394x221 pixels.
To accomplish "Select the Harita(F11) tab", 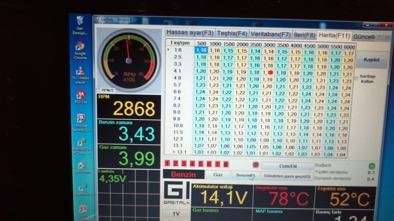I will click(334, 35).
